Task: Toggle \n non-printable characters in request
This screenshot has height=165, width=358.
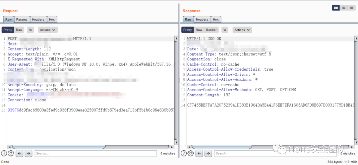Action: 30,30
